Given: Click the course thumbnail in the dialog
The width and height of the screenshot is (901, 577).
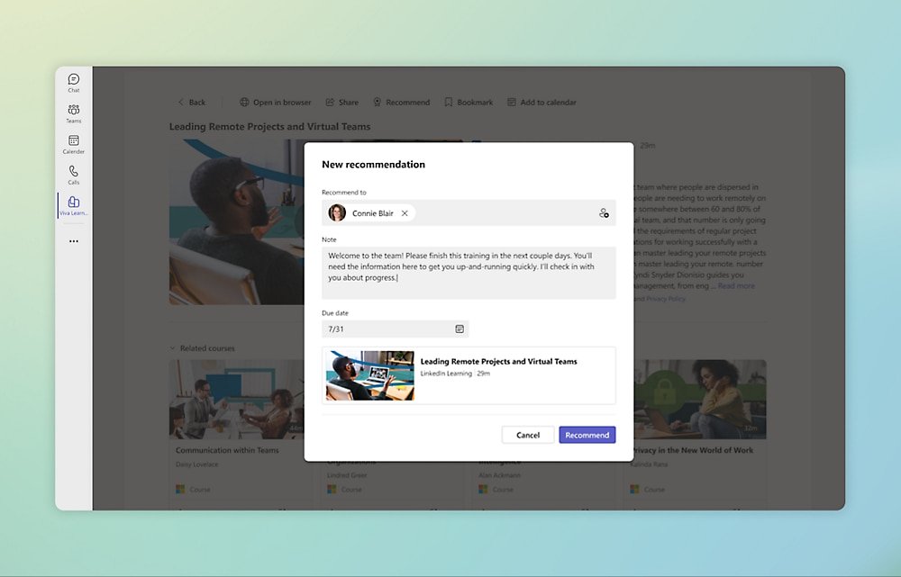Looking at the screenshot, I should pyautogui.click(x=370, y=375).
